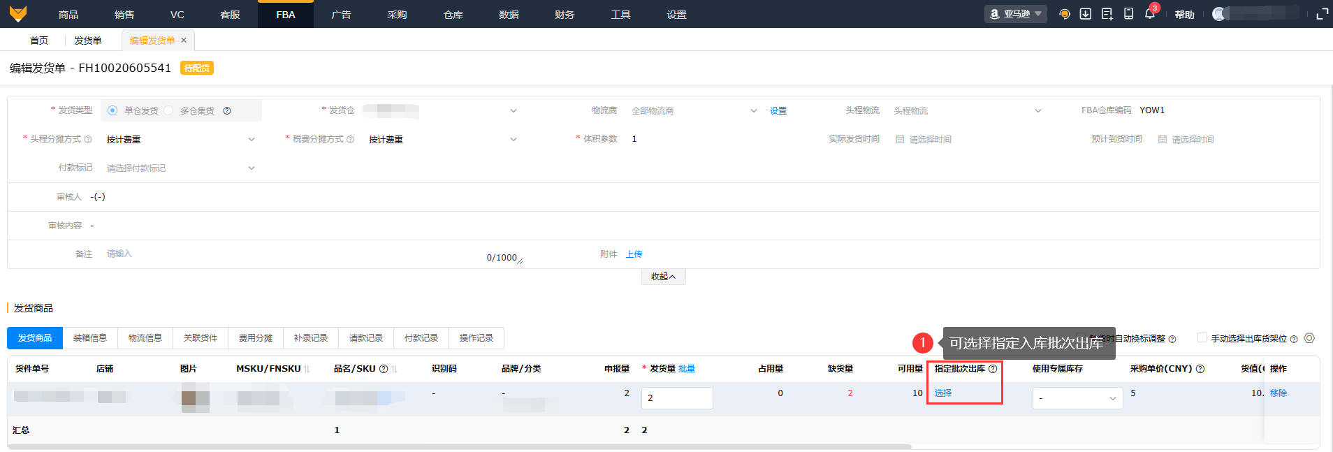
Task: Click the 发货量 quantity input field
Action: point(676,398)
